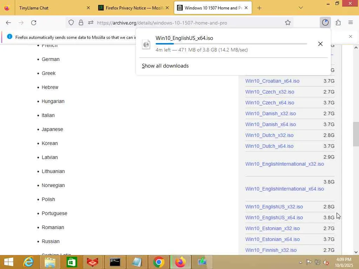Click the scrollbar up arrow
The image size is (359, 269).
point(356,48)
